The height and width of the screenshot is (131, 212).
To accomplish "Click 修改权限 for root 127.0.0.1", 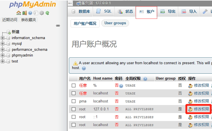I will point(199,109).
